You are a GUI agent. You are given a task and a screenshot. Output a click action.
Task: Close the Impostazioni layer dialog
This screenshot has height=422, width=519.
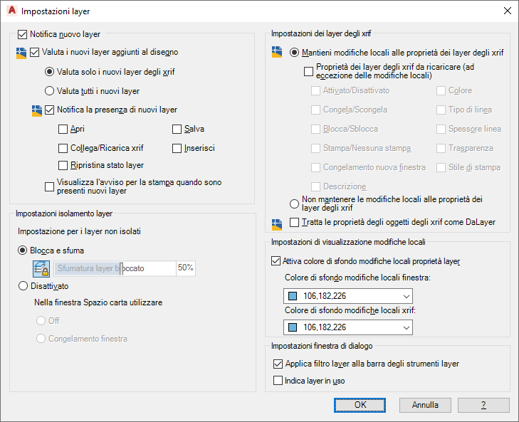(x=507, y=11)
